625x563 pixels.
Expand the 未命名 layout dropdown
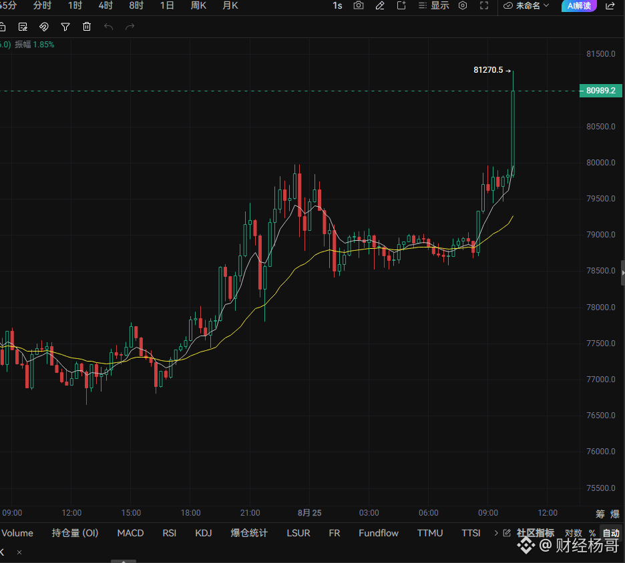click(526, 5)
